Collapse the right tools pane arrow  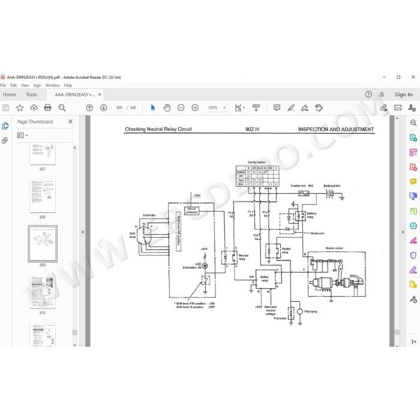[403, 232]
